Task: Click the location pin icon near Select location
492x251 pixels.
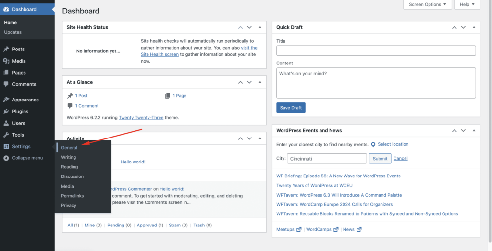Action: [373, 145]
